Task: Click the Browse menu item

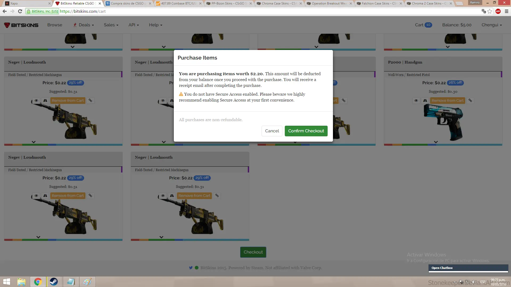Action: 55,25
